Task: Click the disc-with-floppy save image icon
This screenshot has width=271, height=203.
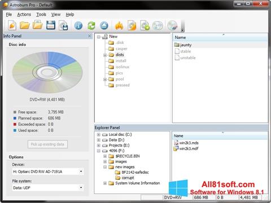Action: 63,25
